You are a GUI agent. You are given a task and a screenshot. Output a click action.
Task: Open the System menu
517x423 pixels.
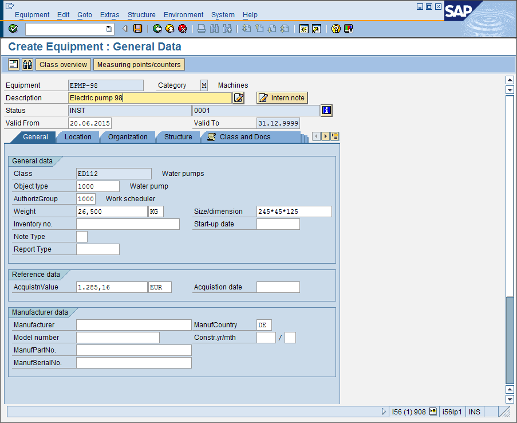(223, 15)
